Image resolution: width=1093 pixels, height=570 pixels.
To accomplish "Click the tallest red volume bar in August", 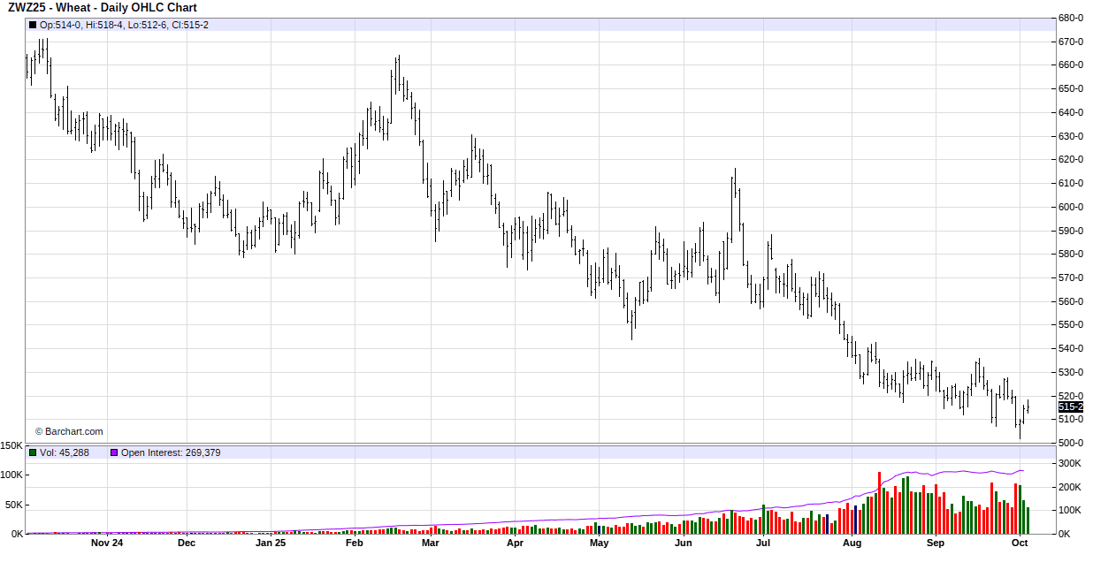I will click(879, 503).
